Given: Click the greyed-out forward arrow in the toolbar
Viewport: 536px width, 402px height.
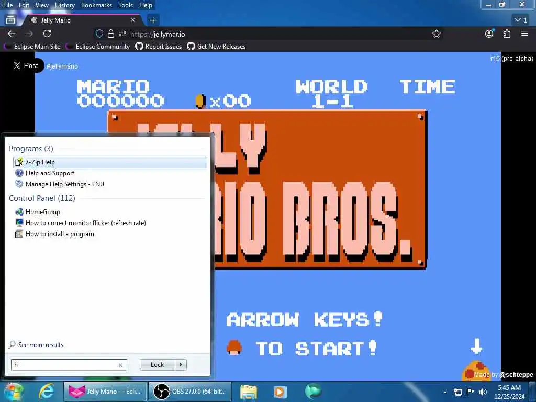Looking at the screenshot, I should [29, 34].
